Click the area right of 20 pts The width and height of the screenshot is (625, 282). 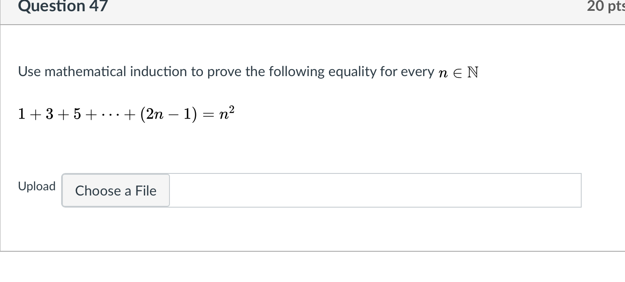[x=623, y=6]
